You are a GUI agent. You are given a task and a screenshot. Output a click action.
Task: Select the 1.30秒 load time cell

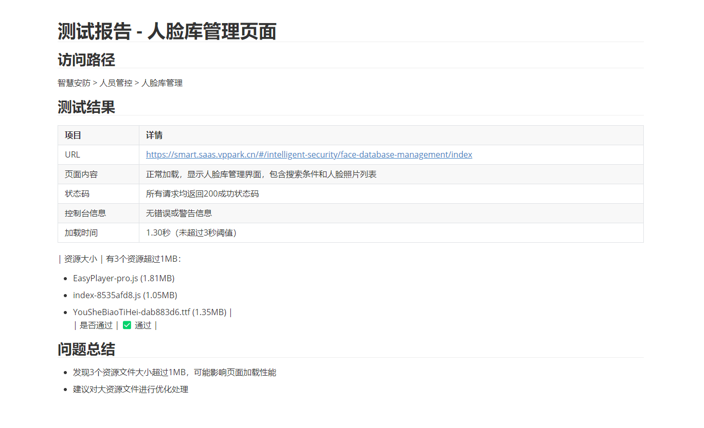(x=191, y=232)
